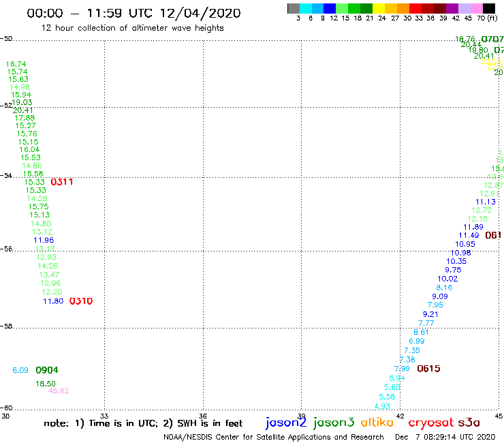Click the 6.09 wave height value
This screenshot has height=443, width=504.
click(x=20, y=370)
